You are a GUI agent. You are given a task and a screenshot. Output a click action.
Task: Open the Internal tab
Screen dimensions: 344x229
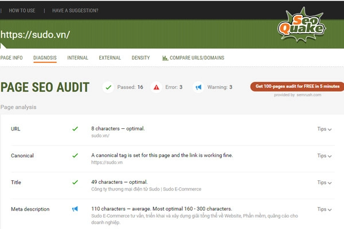tap(77, 58)
